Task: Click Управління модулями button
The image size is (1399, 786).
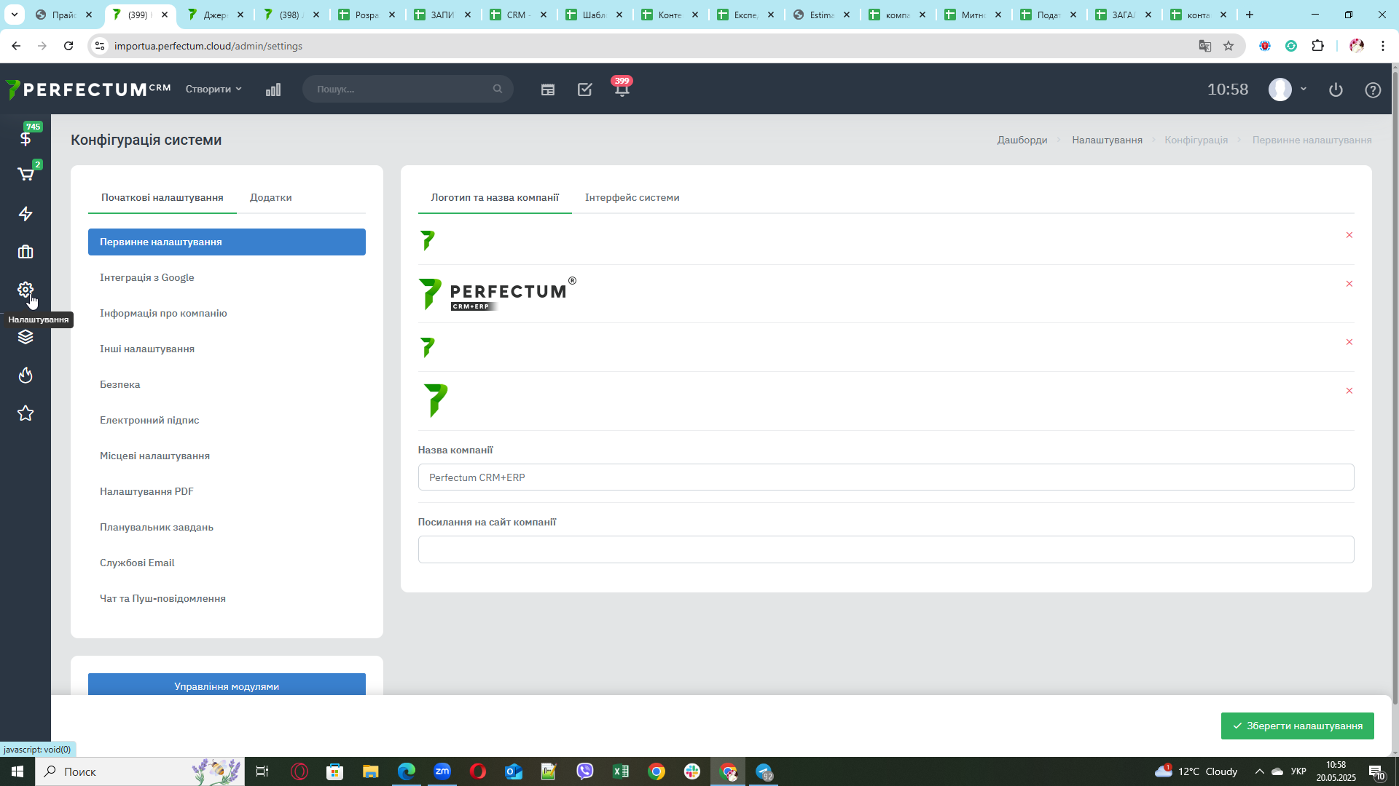Action: pos(227,685)
